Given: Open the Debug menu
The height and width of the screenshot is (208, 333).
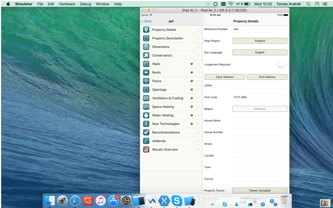Looking at the screenshot, I should click(x=85, y=4).
